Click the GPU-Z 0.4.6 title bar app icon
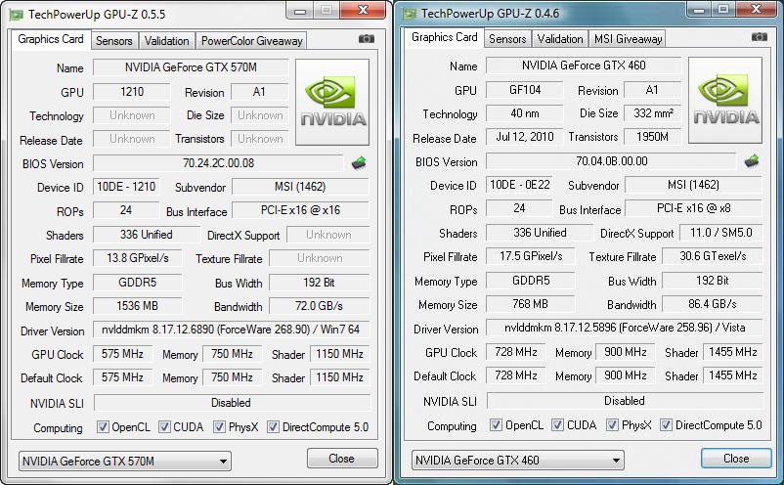Viewport: 784px width, 485px height. tap(407, 13)
